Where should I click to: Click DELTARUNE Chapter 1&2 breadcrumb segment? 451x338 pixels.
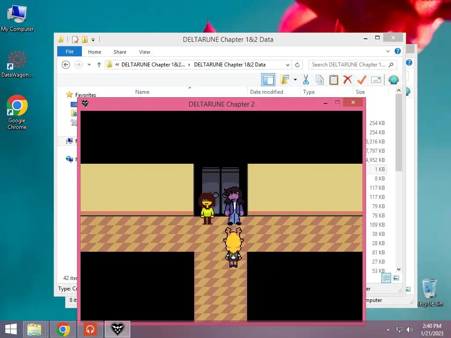153,65
